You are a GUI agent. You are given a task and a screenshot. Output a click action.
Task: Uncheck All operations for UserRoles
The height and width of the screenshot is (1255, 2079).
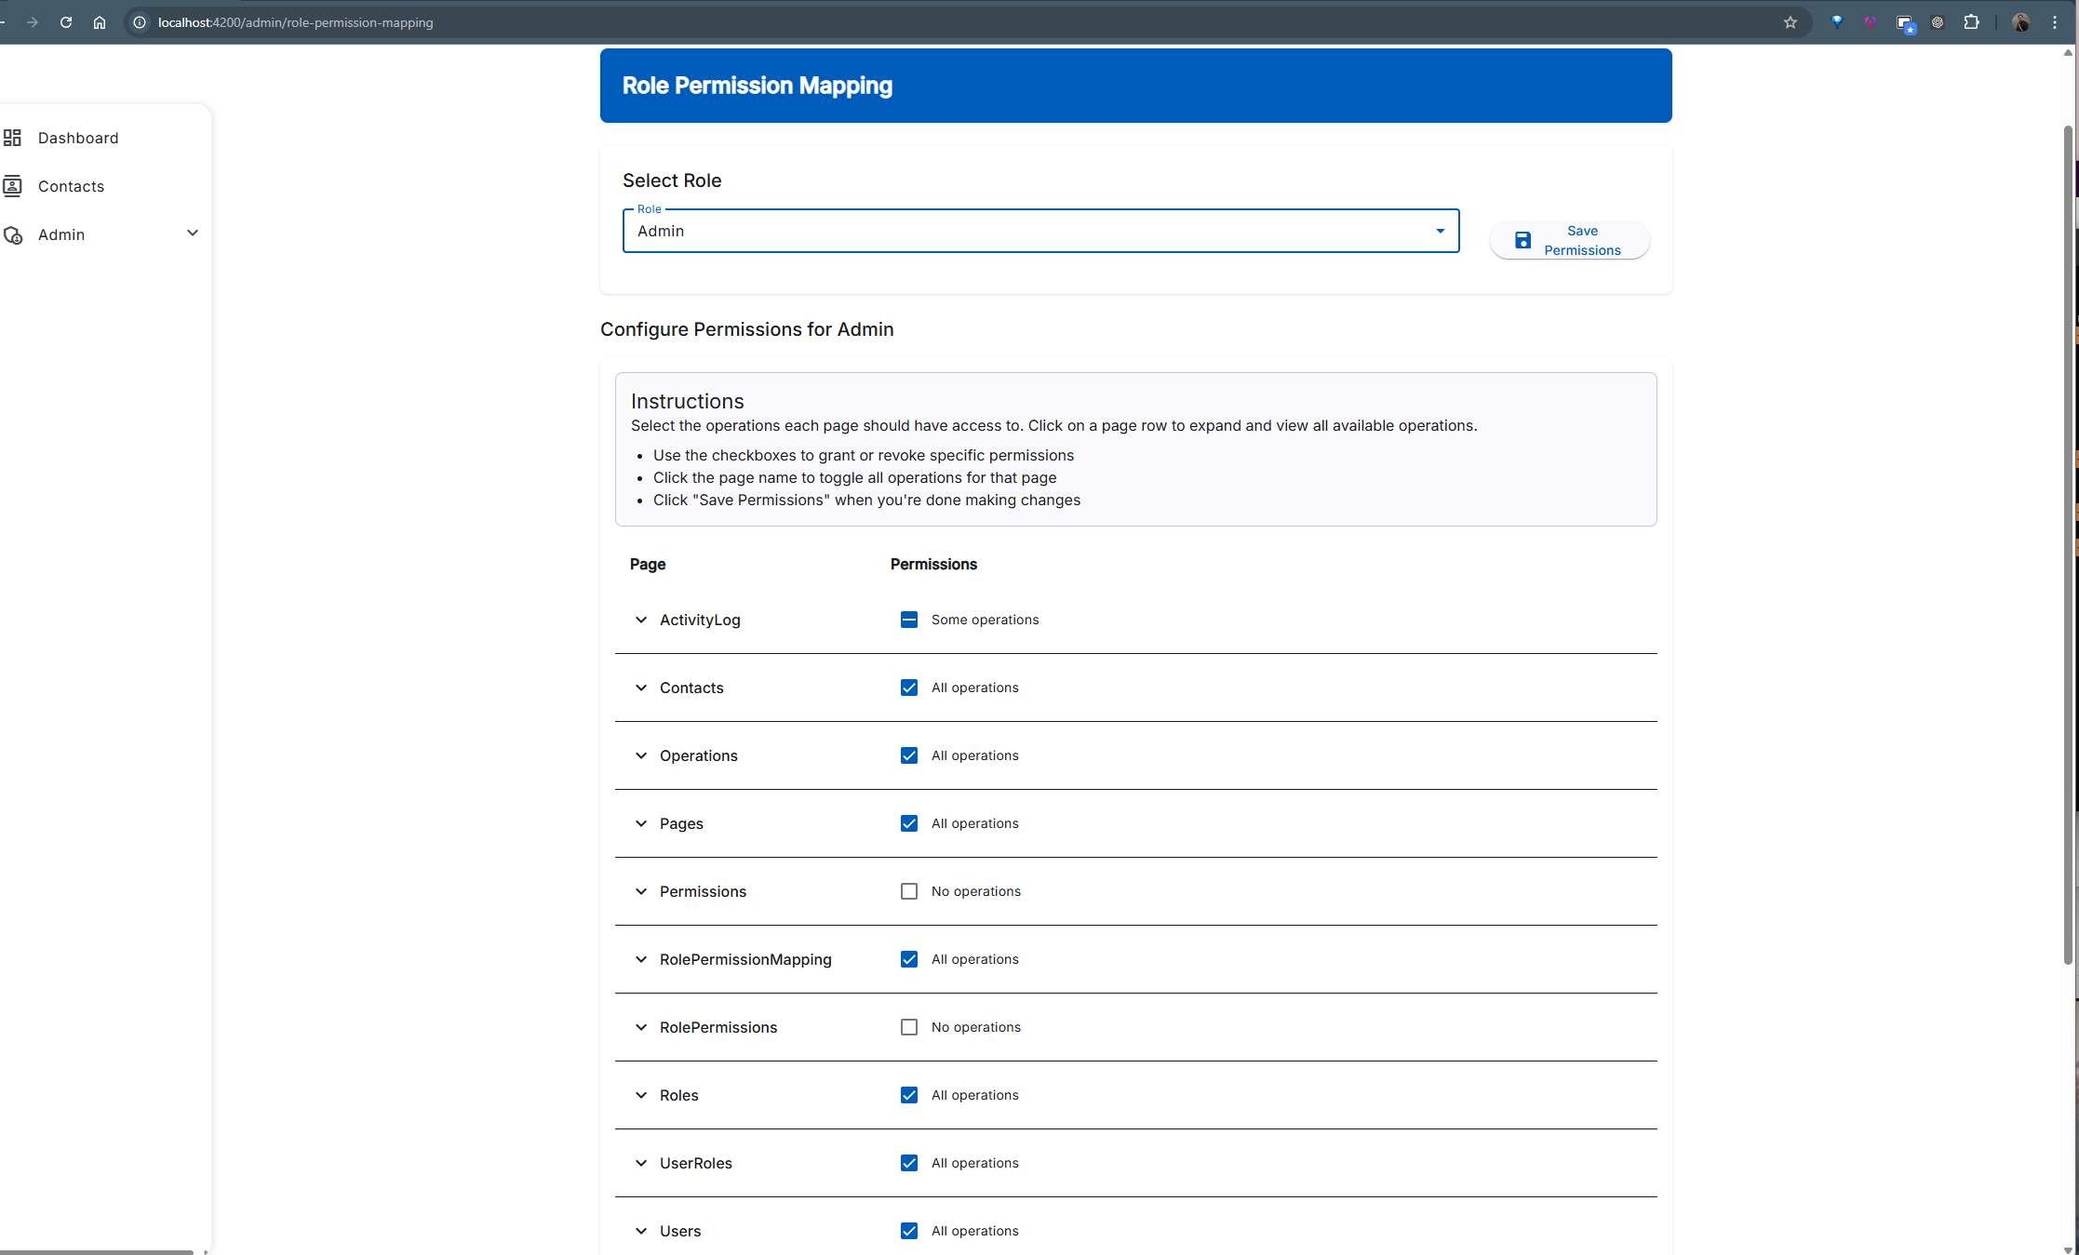click(909, 1163)
